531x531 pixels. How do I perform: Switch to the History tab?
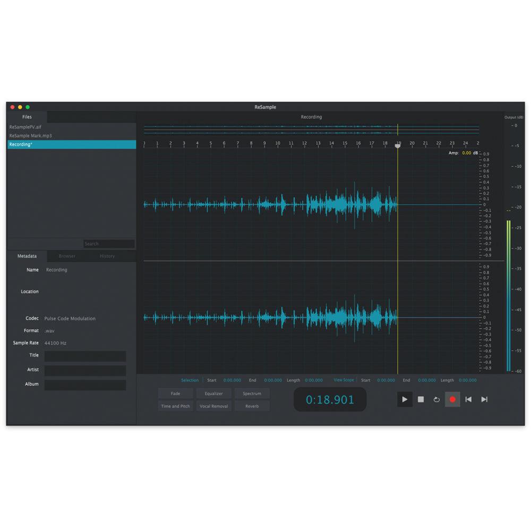[x=107, y=256]
